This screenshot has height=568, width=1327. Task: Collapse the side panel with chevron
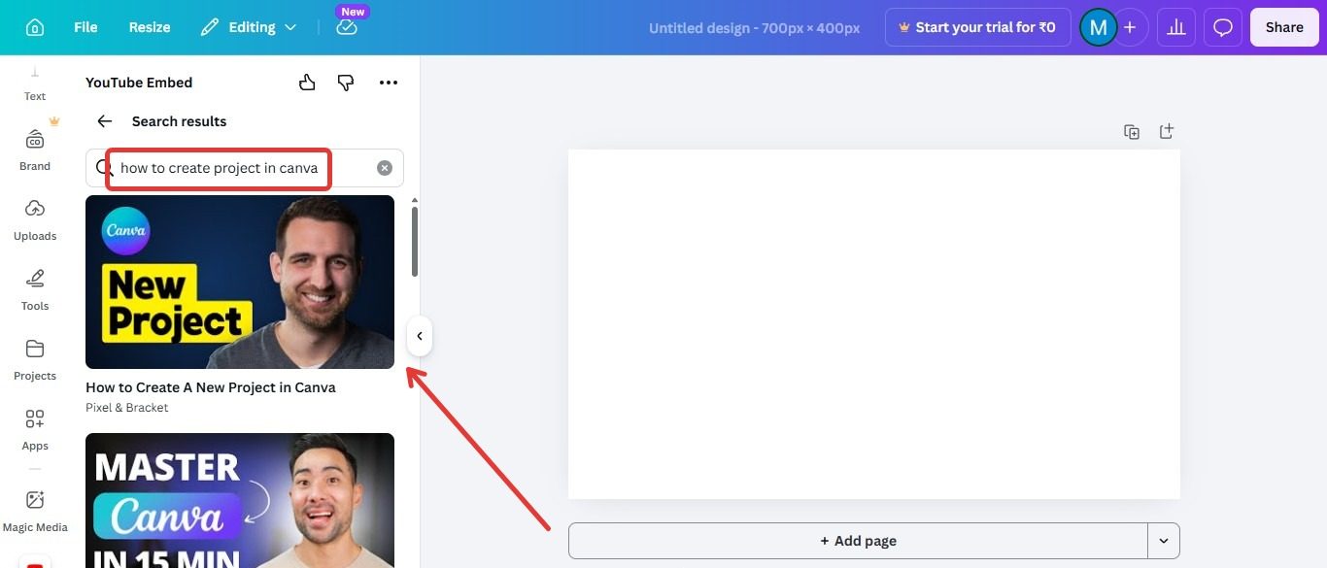(420, 336)
